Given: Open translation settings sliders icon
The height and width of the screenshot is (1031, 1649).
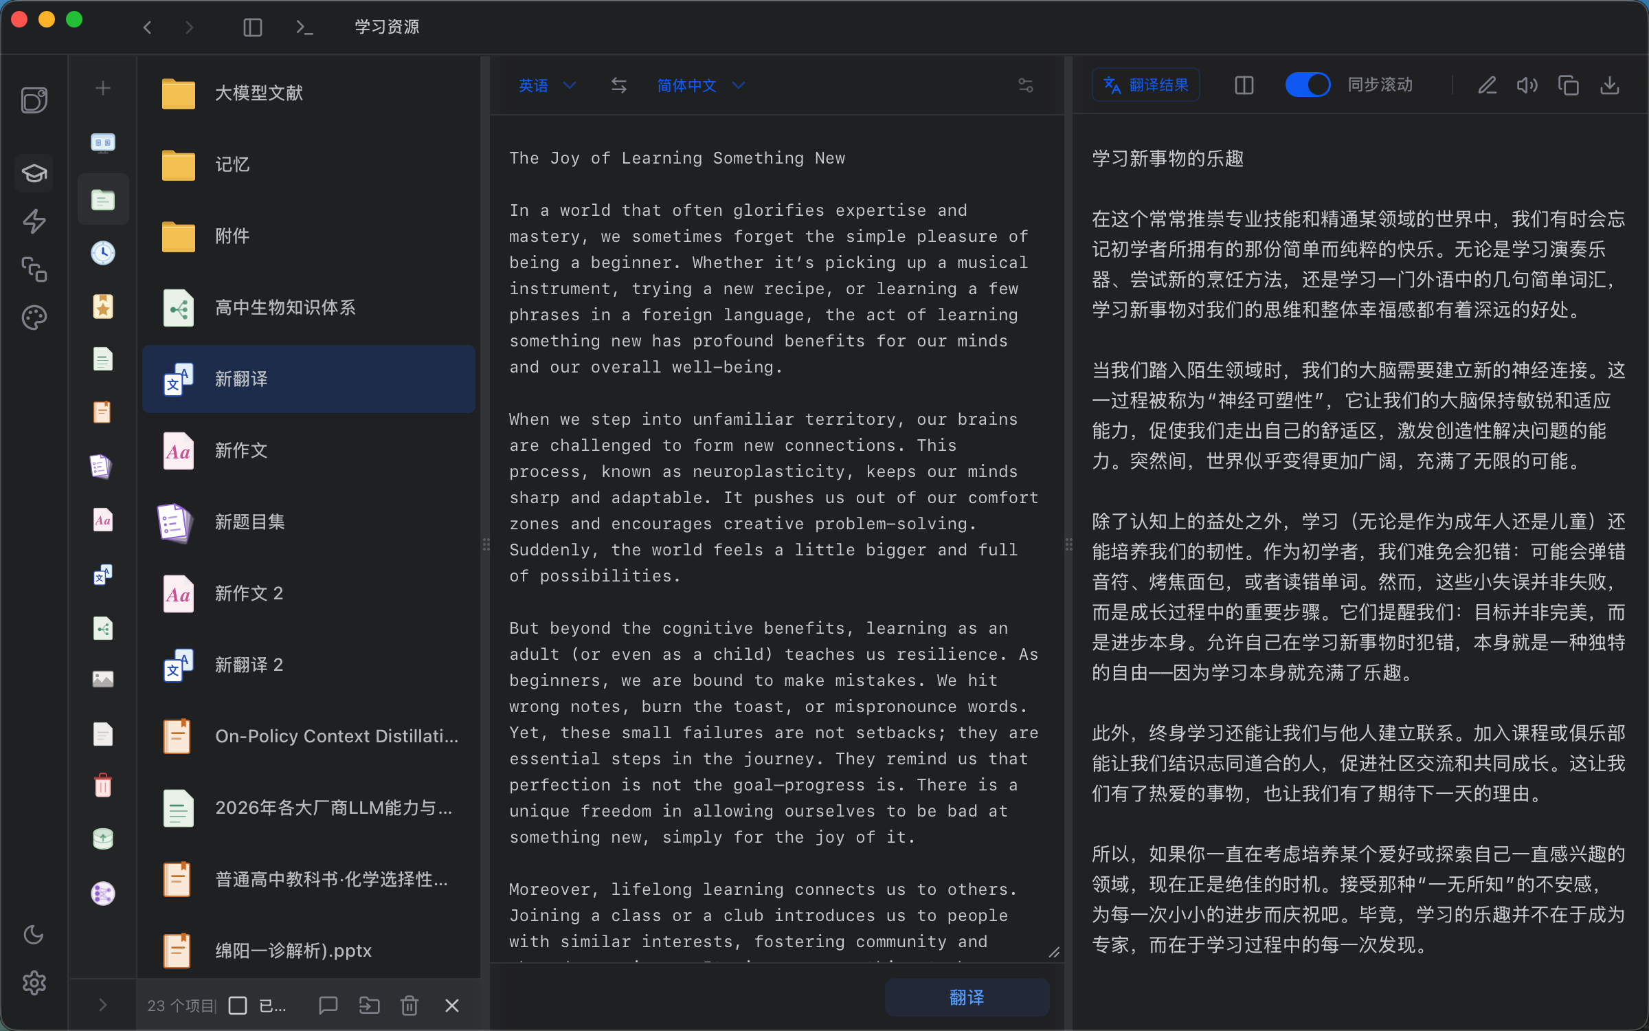Looking at the screenshot, I should pyautogui.click(x=1026, y=85).
